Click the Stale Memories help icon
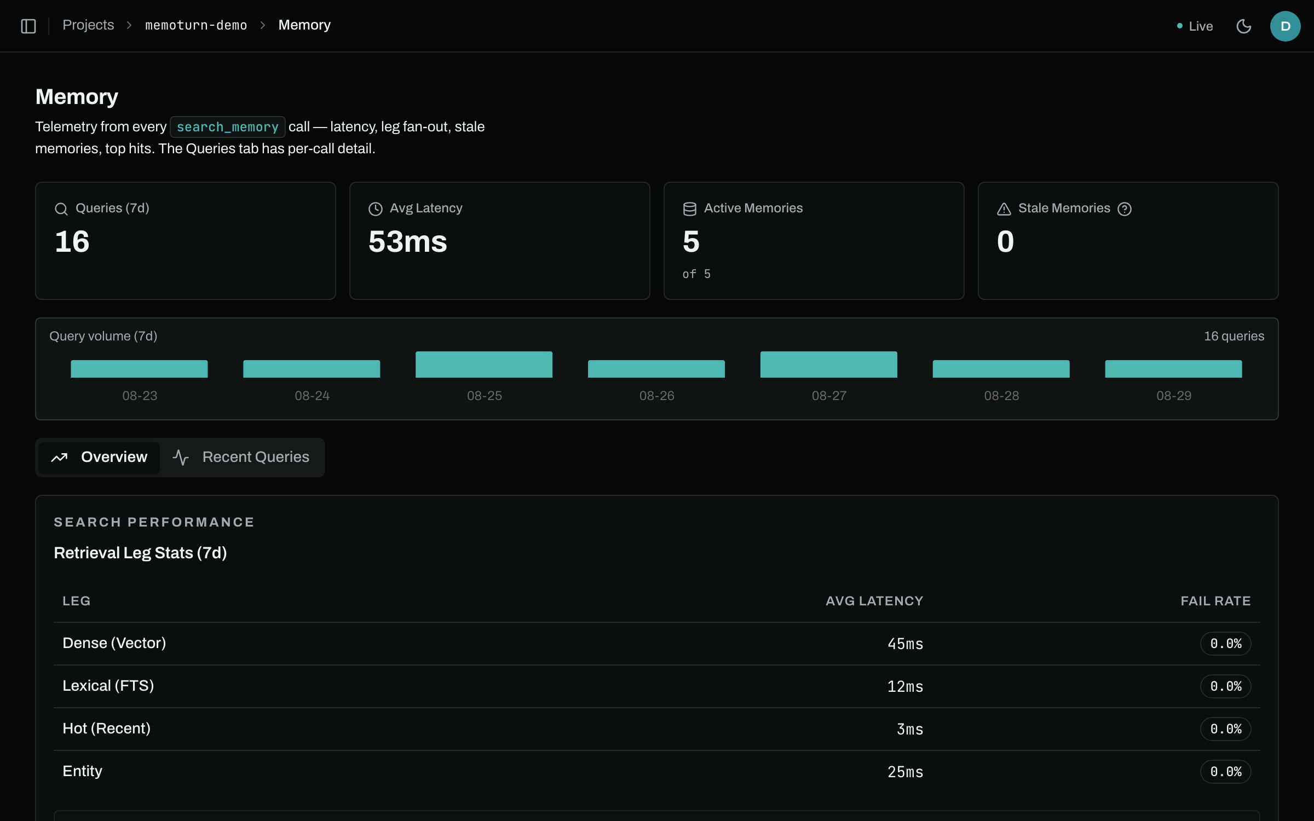Image resolution: width=1314 pixels, height=821 pixels. [x=1125, y=209]
